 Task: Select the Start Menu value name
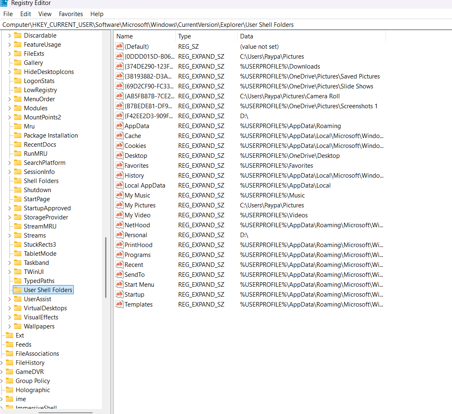[139, 284]
